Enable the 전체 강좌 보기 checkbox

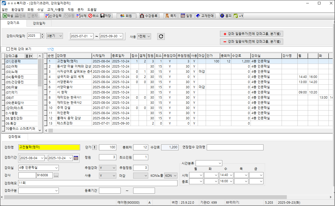pyautogui.click(x=8, y=49)
